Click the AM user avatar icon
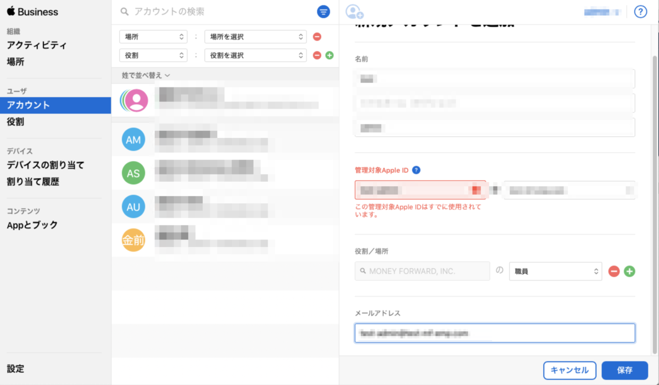Screen dimensions: 659x385 click(x=133, y=140)
